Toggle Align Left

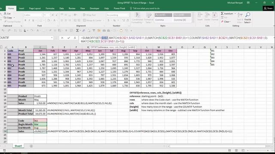(x=62, y=21)
